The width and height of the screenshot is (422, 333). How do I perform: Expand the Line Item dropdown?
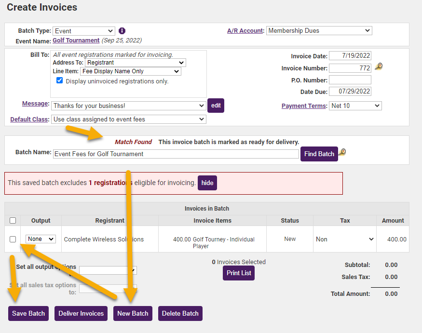(x=130, y=71)
